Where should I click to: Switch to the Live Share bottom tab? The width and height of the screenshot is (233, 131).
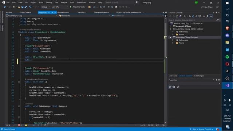[173, 76]
